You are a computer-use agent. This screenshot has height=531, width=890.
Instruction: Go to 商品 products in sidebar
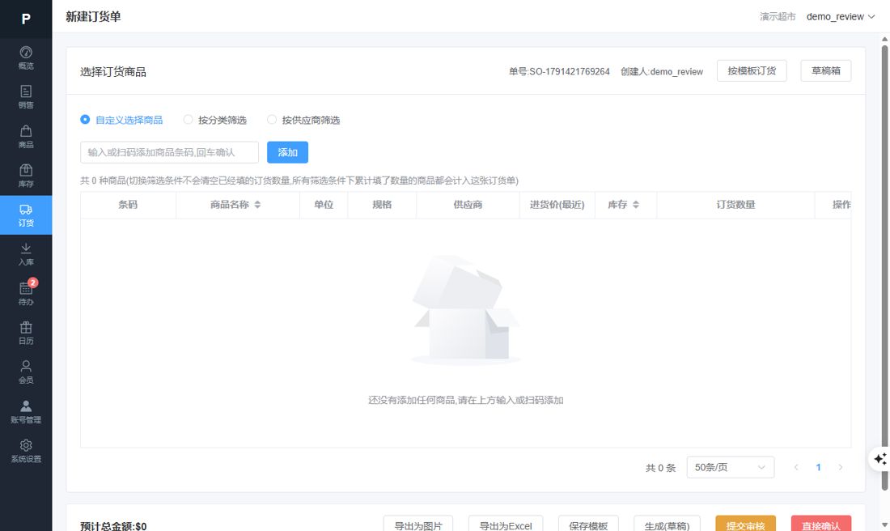coord(26,137)
